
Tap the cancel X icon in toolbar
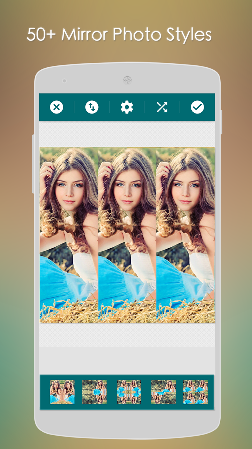pos(57,107)
